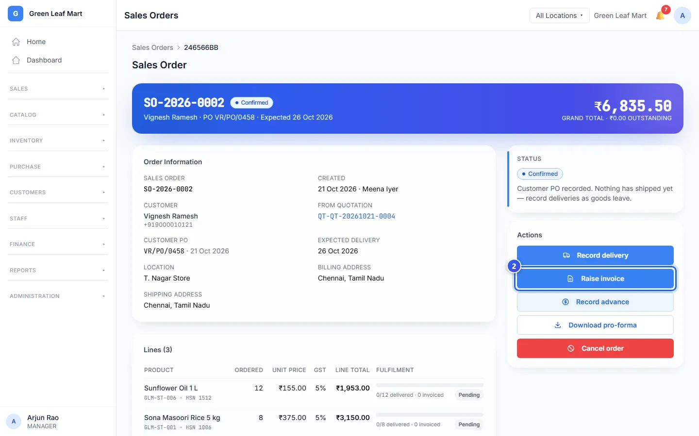The image size is (699, 436).
Task: Click the Home house icon in sidebar
Action: coord(16,42)
